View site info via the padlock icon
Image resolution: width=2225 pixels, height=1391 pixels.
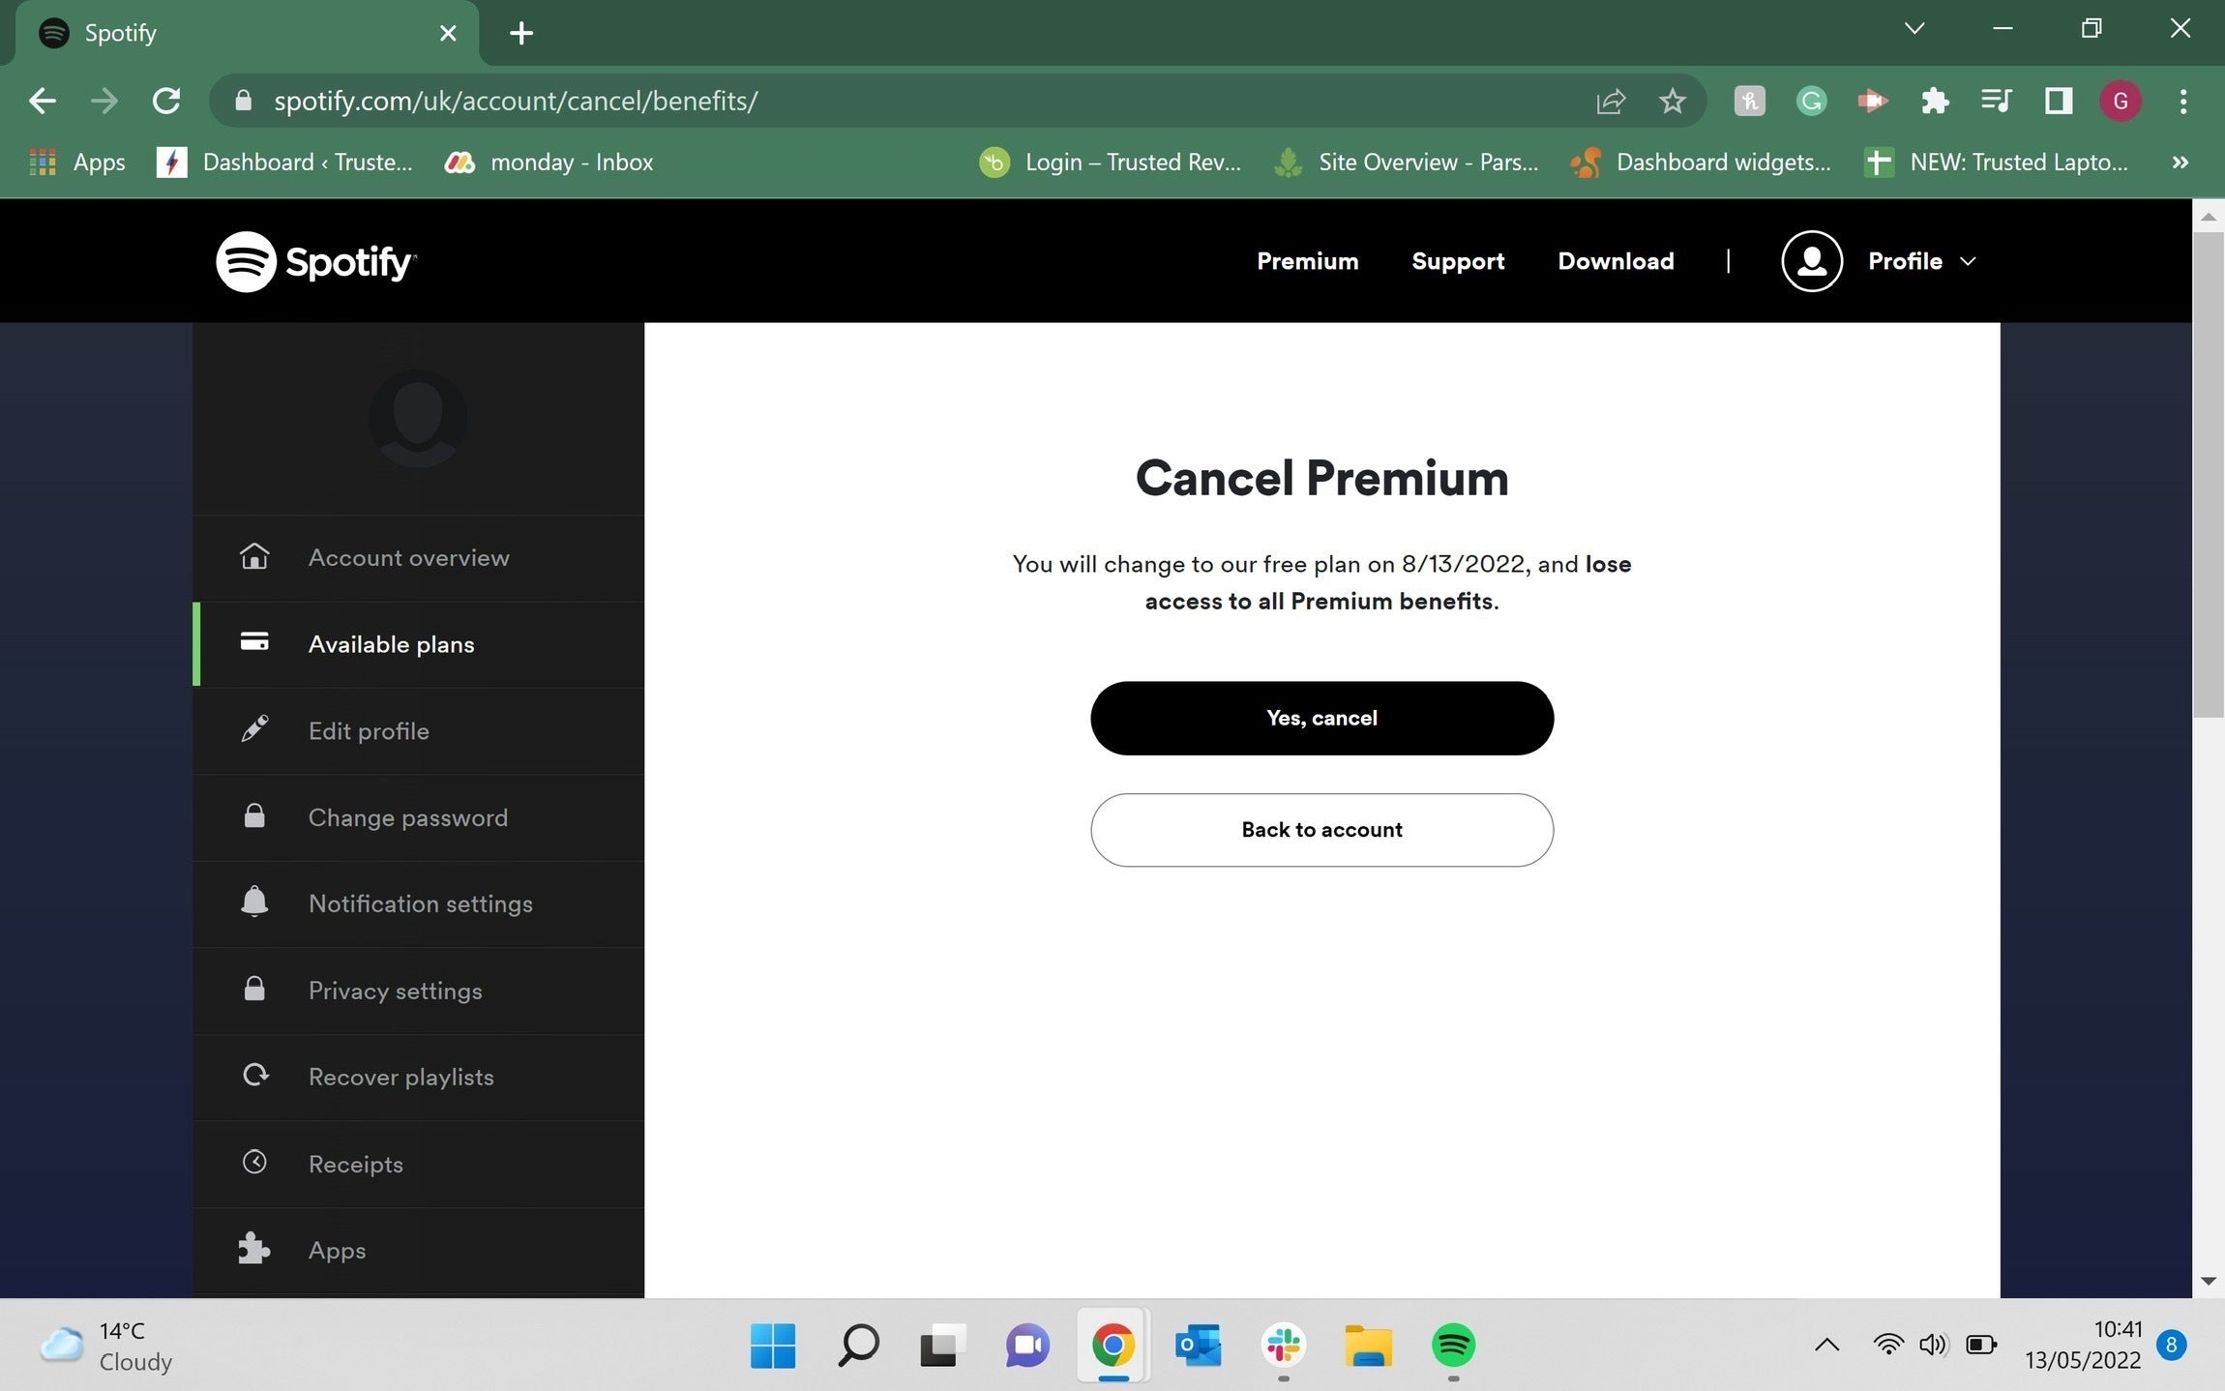coord(243,101)
